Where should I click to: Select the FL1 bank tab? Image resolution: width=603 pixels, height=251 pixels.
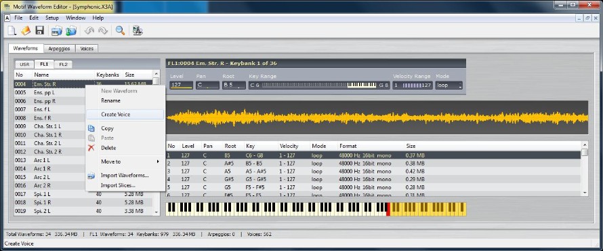44,64
